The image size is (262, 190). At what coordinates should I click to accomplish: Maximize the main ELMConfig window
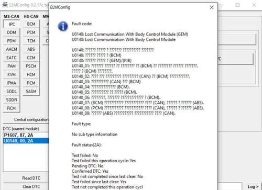[237, 5]
